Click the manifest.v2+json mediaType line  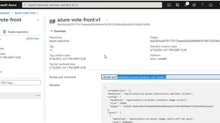pyautogui.click(x=150, y=94)
